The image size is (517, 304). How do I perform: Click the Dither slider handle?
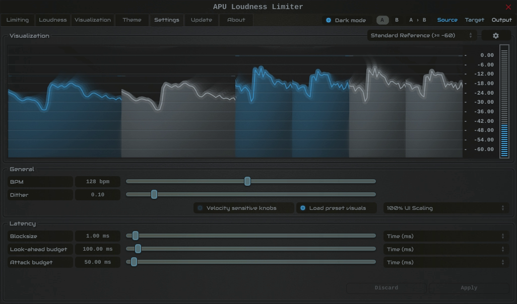pos(154,194)
